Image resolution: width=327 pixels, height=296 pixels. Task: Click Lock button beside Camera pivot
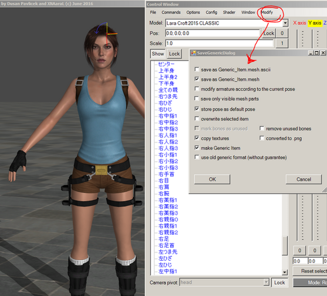(x=279, y=282)
